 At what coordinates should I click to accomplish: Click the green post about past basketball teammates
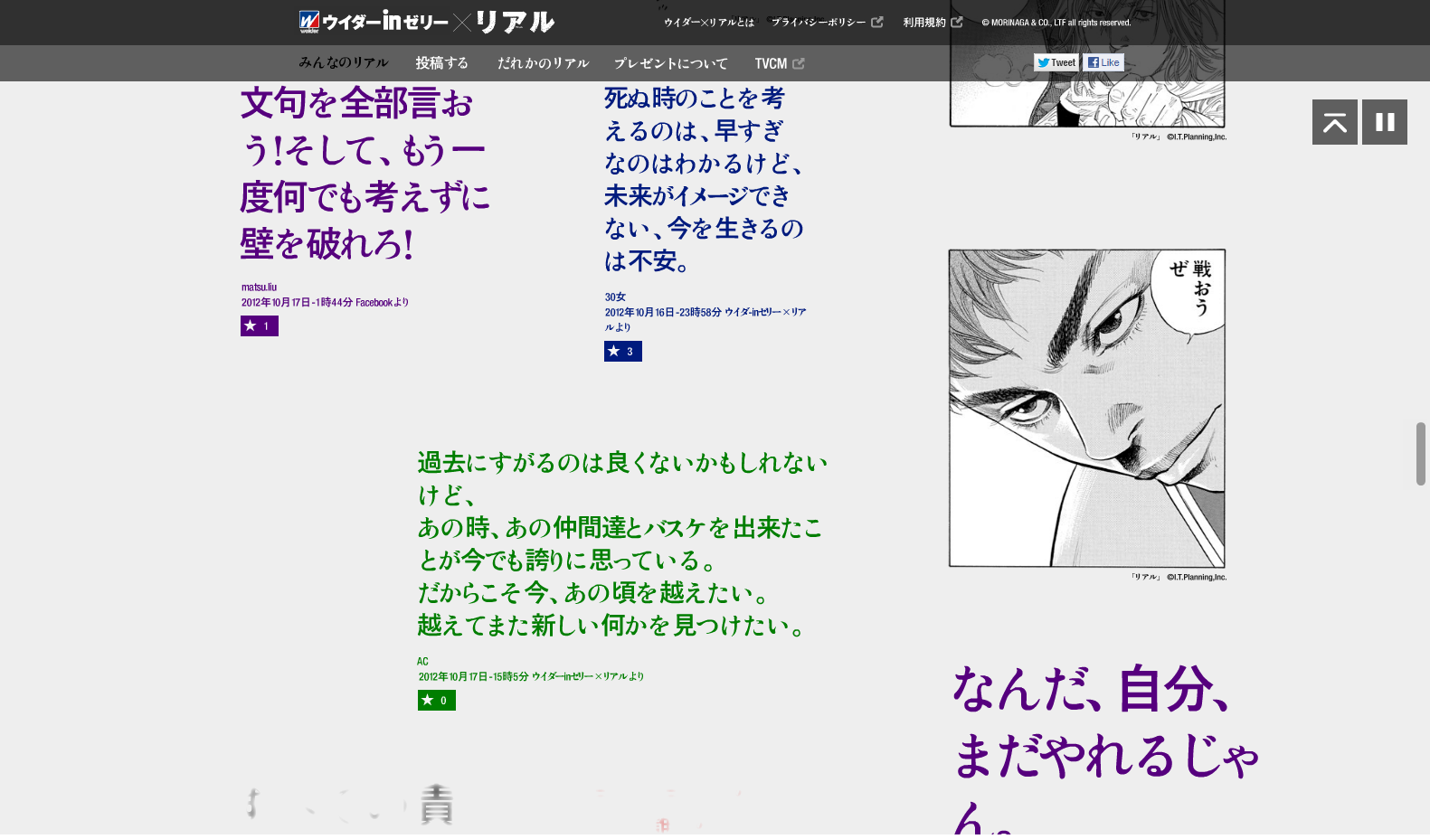click(x=621, y=543)
